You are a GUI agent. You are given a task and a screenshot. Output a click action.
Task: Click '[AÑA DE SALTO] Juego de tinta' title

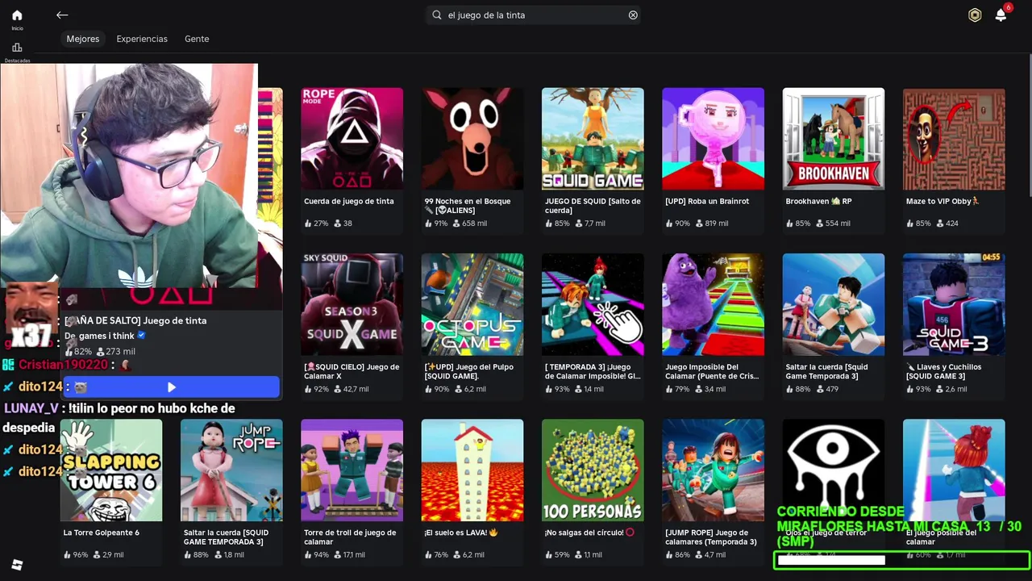(135, 320)
